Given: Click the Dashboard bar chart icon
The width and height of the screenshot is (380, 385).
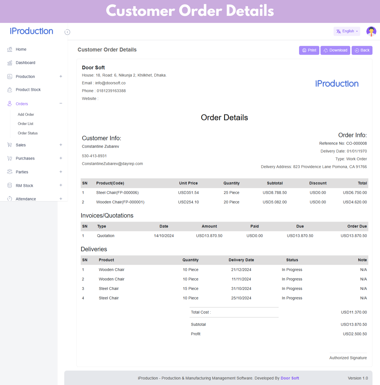Looking at the screenshot, I should pyautogui.click(x=10, y=63).
